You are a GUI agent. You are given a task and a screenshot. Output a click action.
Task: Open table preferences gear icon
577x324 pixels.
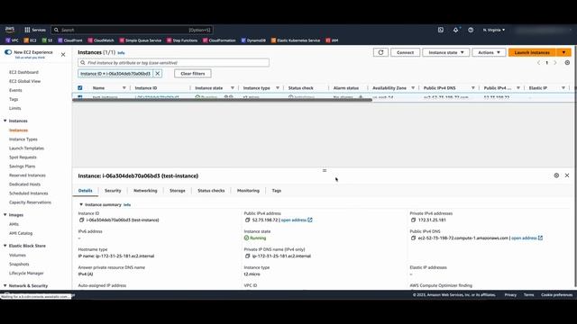pyautogui.click(x=567, y=63)
